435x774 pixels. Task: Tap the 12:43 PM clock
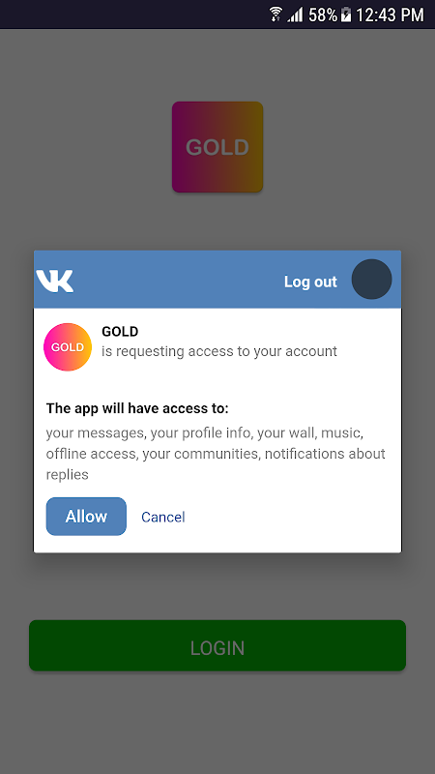tap(390, 15)
